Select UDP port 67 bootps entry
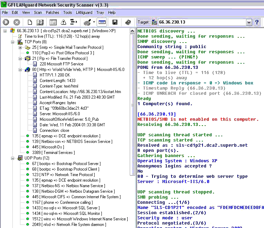This screenshot has width=264, height=228. (66, 164)
